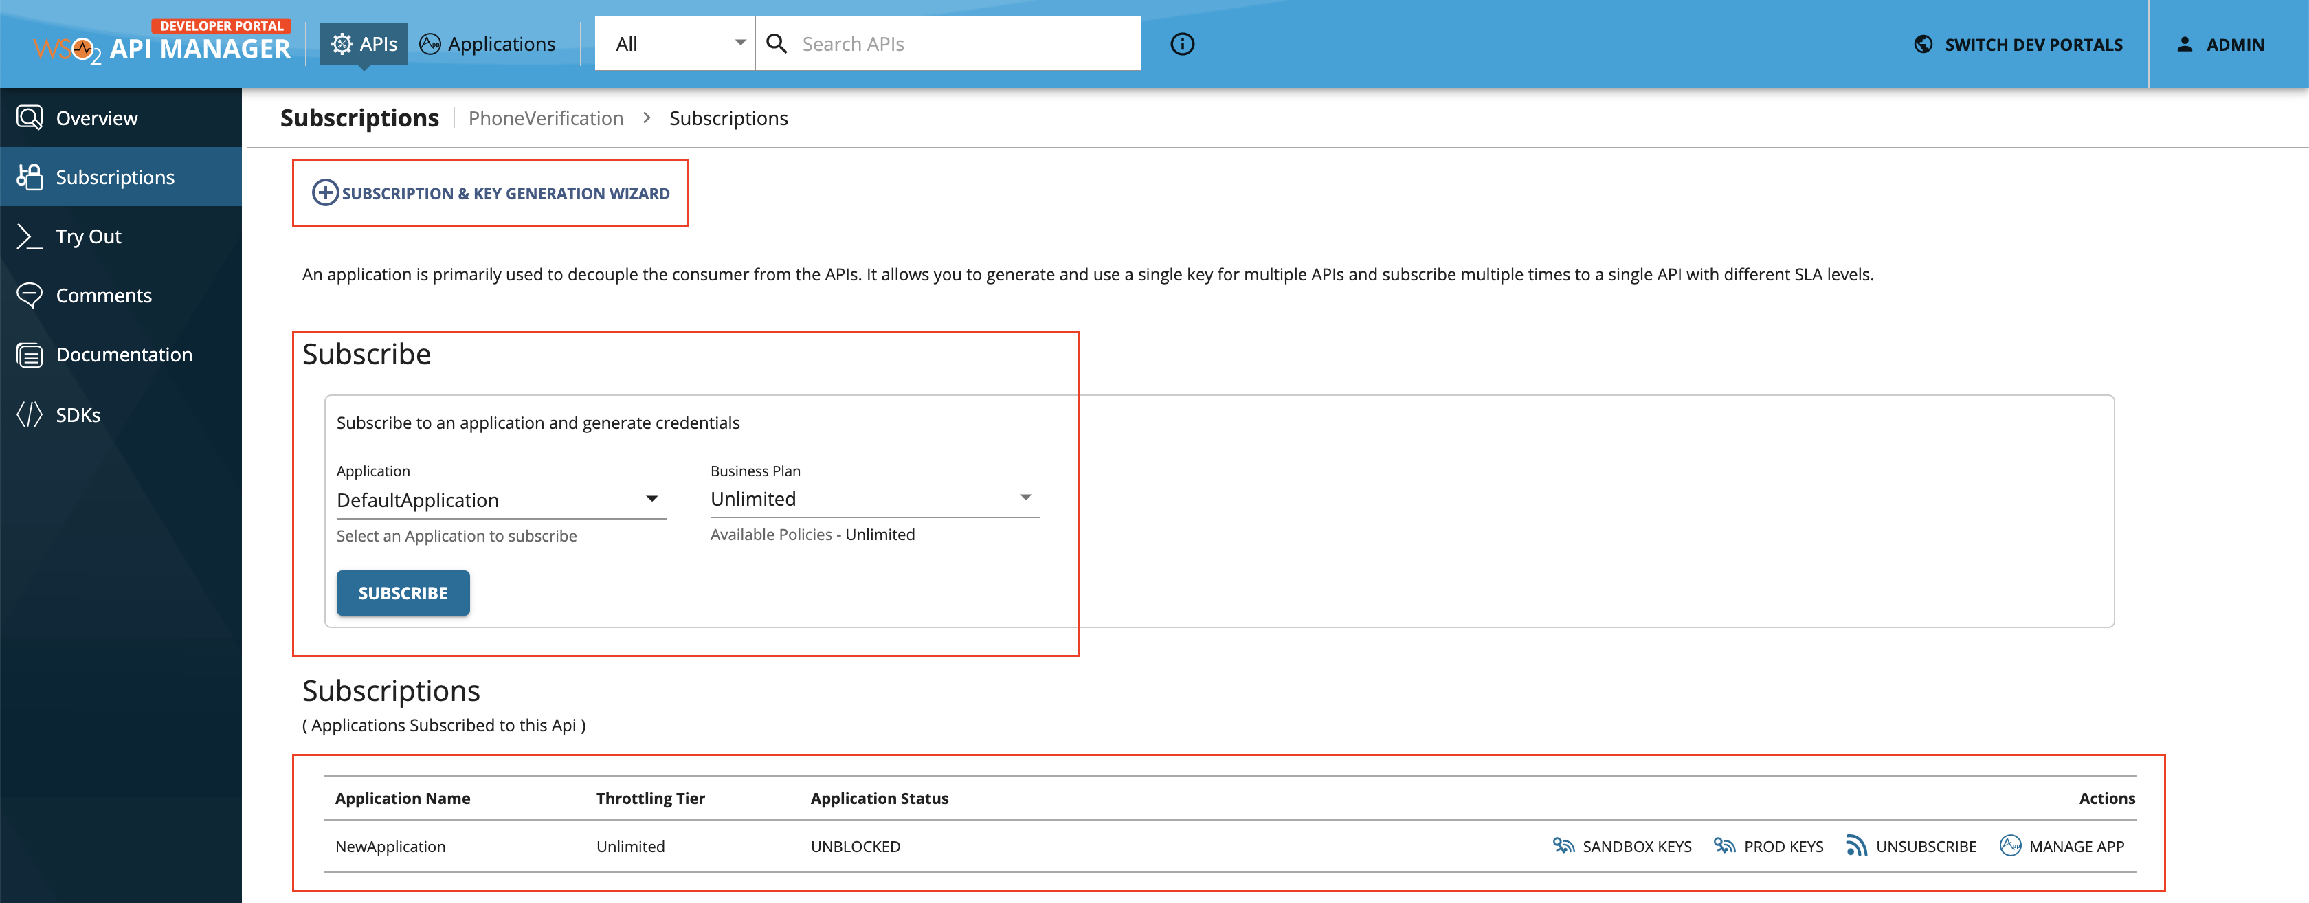Image resolution: width=2309 pixels, height=903 pixels.
Task: Click the APIs gear icon
Action: (x=342, y=44)
